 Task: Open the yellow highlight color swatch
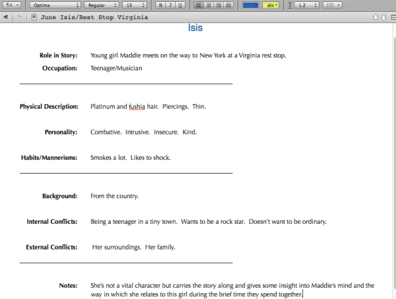click(271, 5)
